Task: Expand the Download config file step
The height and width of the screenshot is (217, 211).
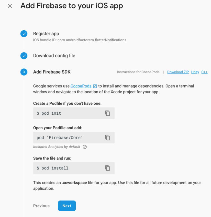Action: 54,56
